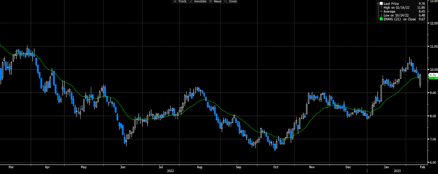The image size is (438, 174).
Task: Click the Oct label on the time axis
Action: (x=276, y=167)
